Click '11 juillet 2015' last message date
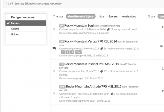This screenshot has width=164, height=112. [x=100, y=56]
